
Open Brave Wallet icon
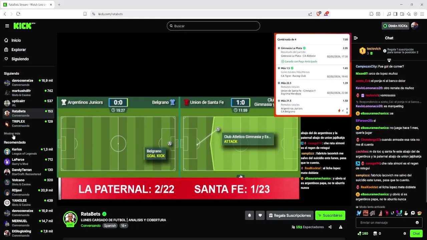(x=402, y=14)
